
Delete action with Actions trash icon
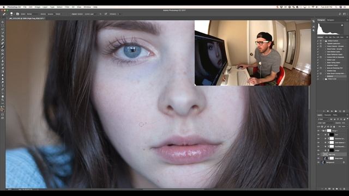(x=344, y=111)
